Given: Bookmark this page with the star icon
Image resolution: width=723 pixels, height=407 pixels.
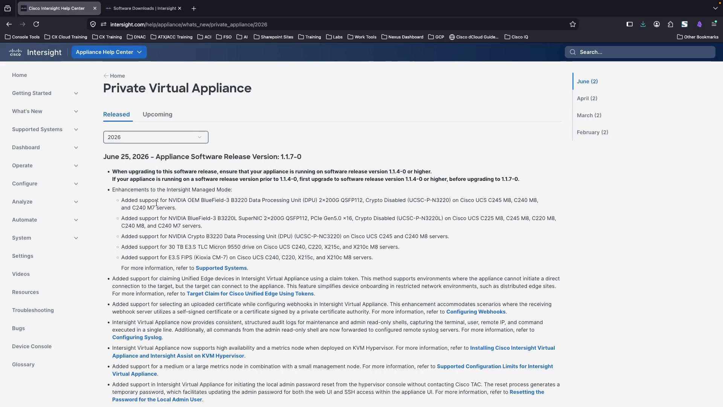Looking at the screenshot, I should 573,24.
